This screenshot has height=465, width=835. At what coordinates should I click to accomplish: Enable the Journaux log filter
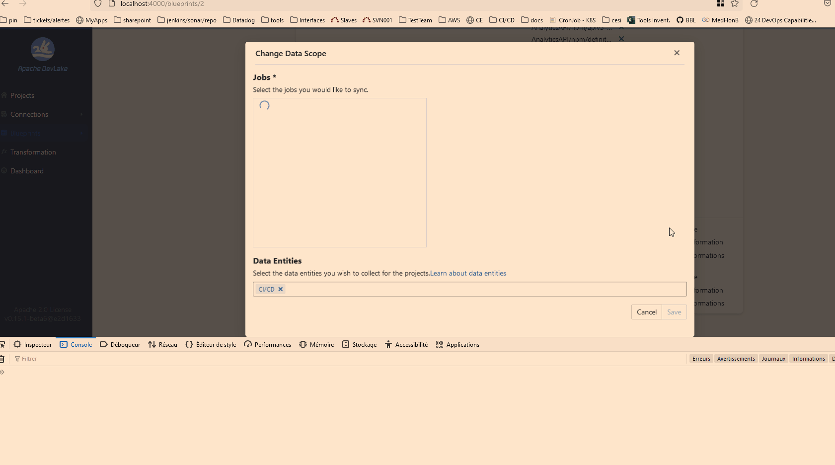point(773,359)
